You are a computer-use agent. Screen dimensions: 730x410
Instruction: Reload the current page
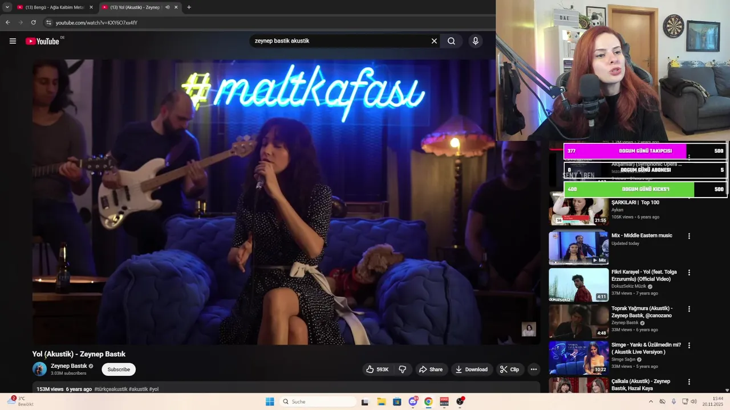click(33, 22)
